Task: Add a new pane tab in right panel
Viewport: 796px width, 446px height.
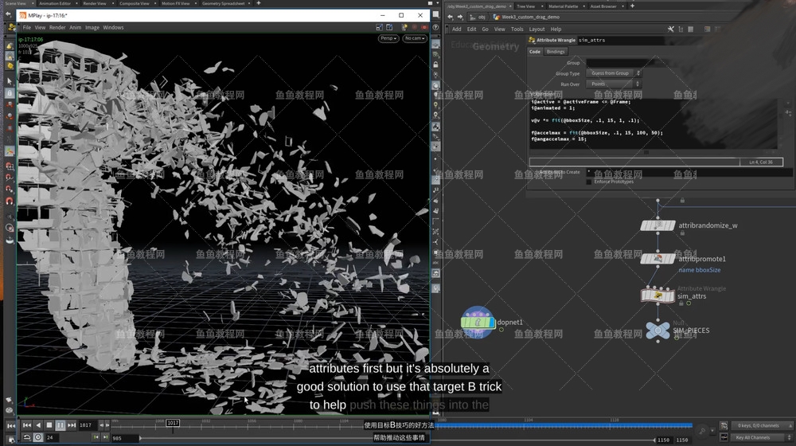Action: [x=632, y=6]
